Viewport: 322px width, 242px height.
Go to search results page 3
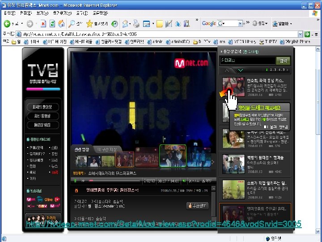click(x=275, y=70)
